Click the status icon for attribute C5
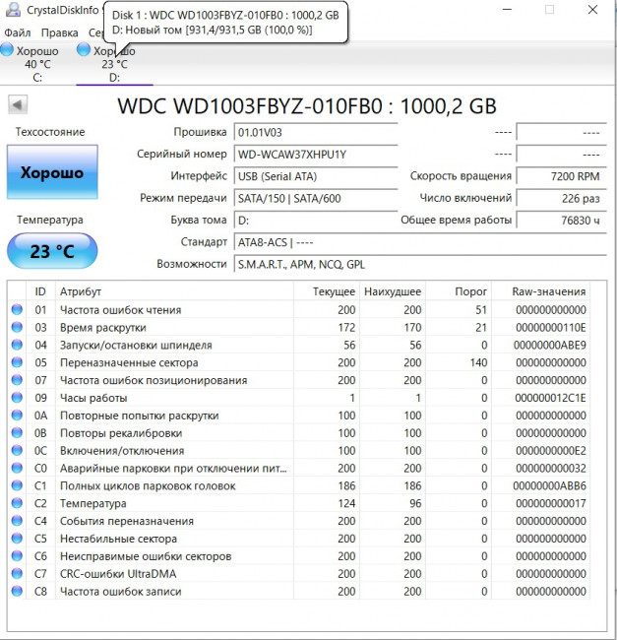The height and width of the screenshot is (640, 617). (x=17, y=538)
